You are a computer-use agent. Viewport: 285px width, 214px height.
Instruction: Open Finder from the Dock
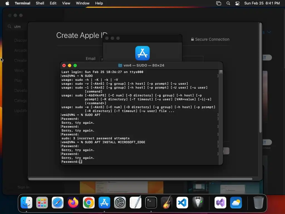26,203
